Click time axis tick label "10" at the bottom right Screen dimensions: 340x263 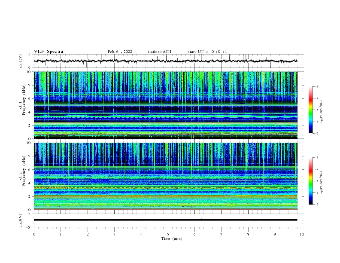coord(302,234)
